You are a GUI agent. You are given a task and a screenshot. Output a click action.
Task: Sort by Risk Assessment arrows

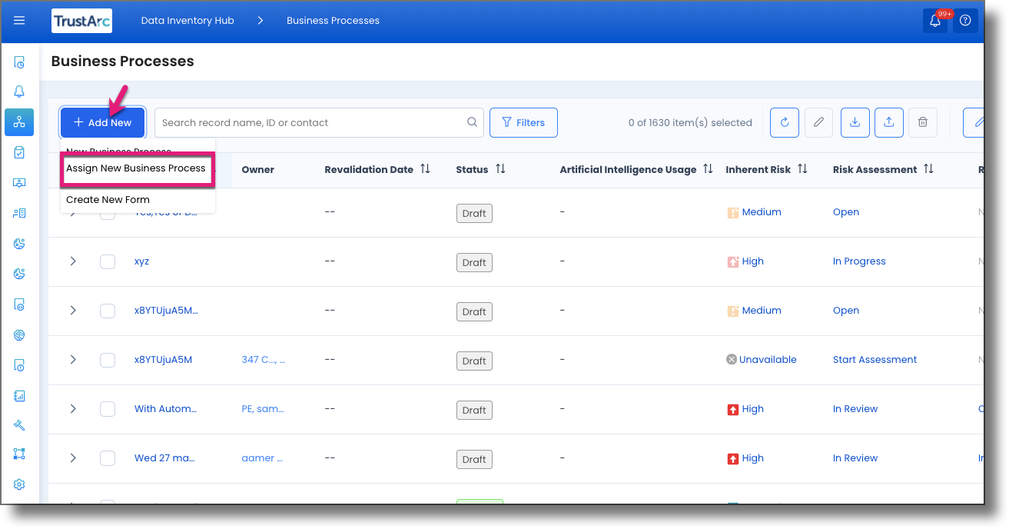928,169
